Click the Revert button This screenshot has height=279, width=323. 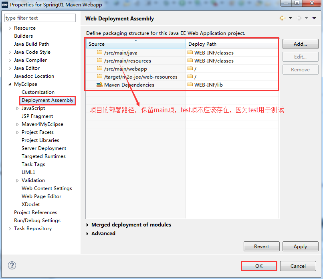click(261, 246)
